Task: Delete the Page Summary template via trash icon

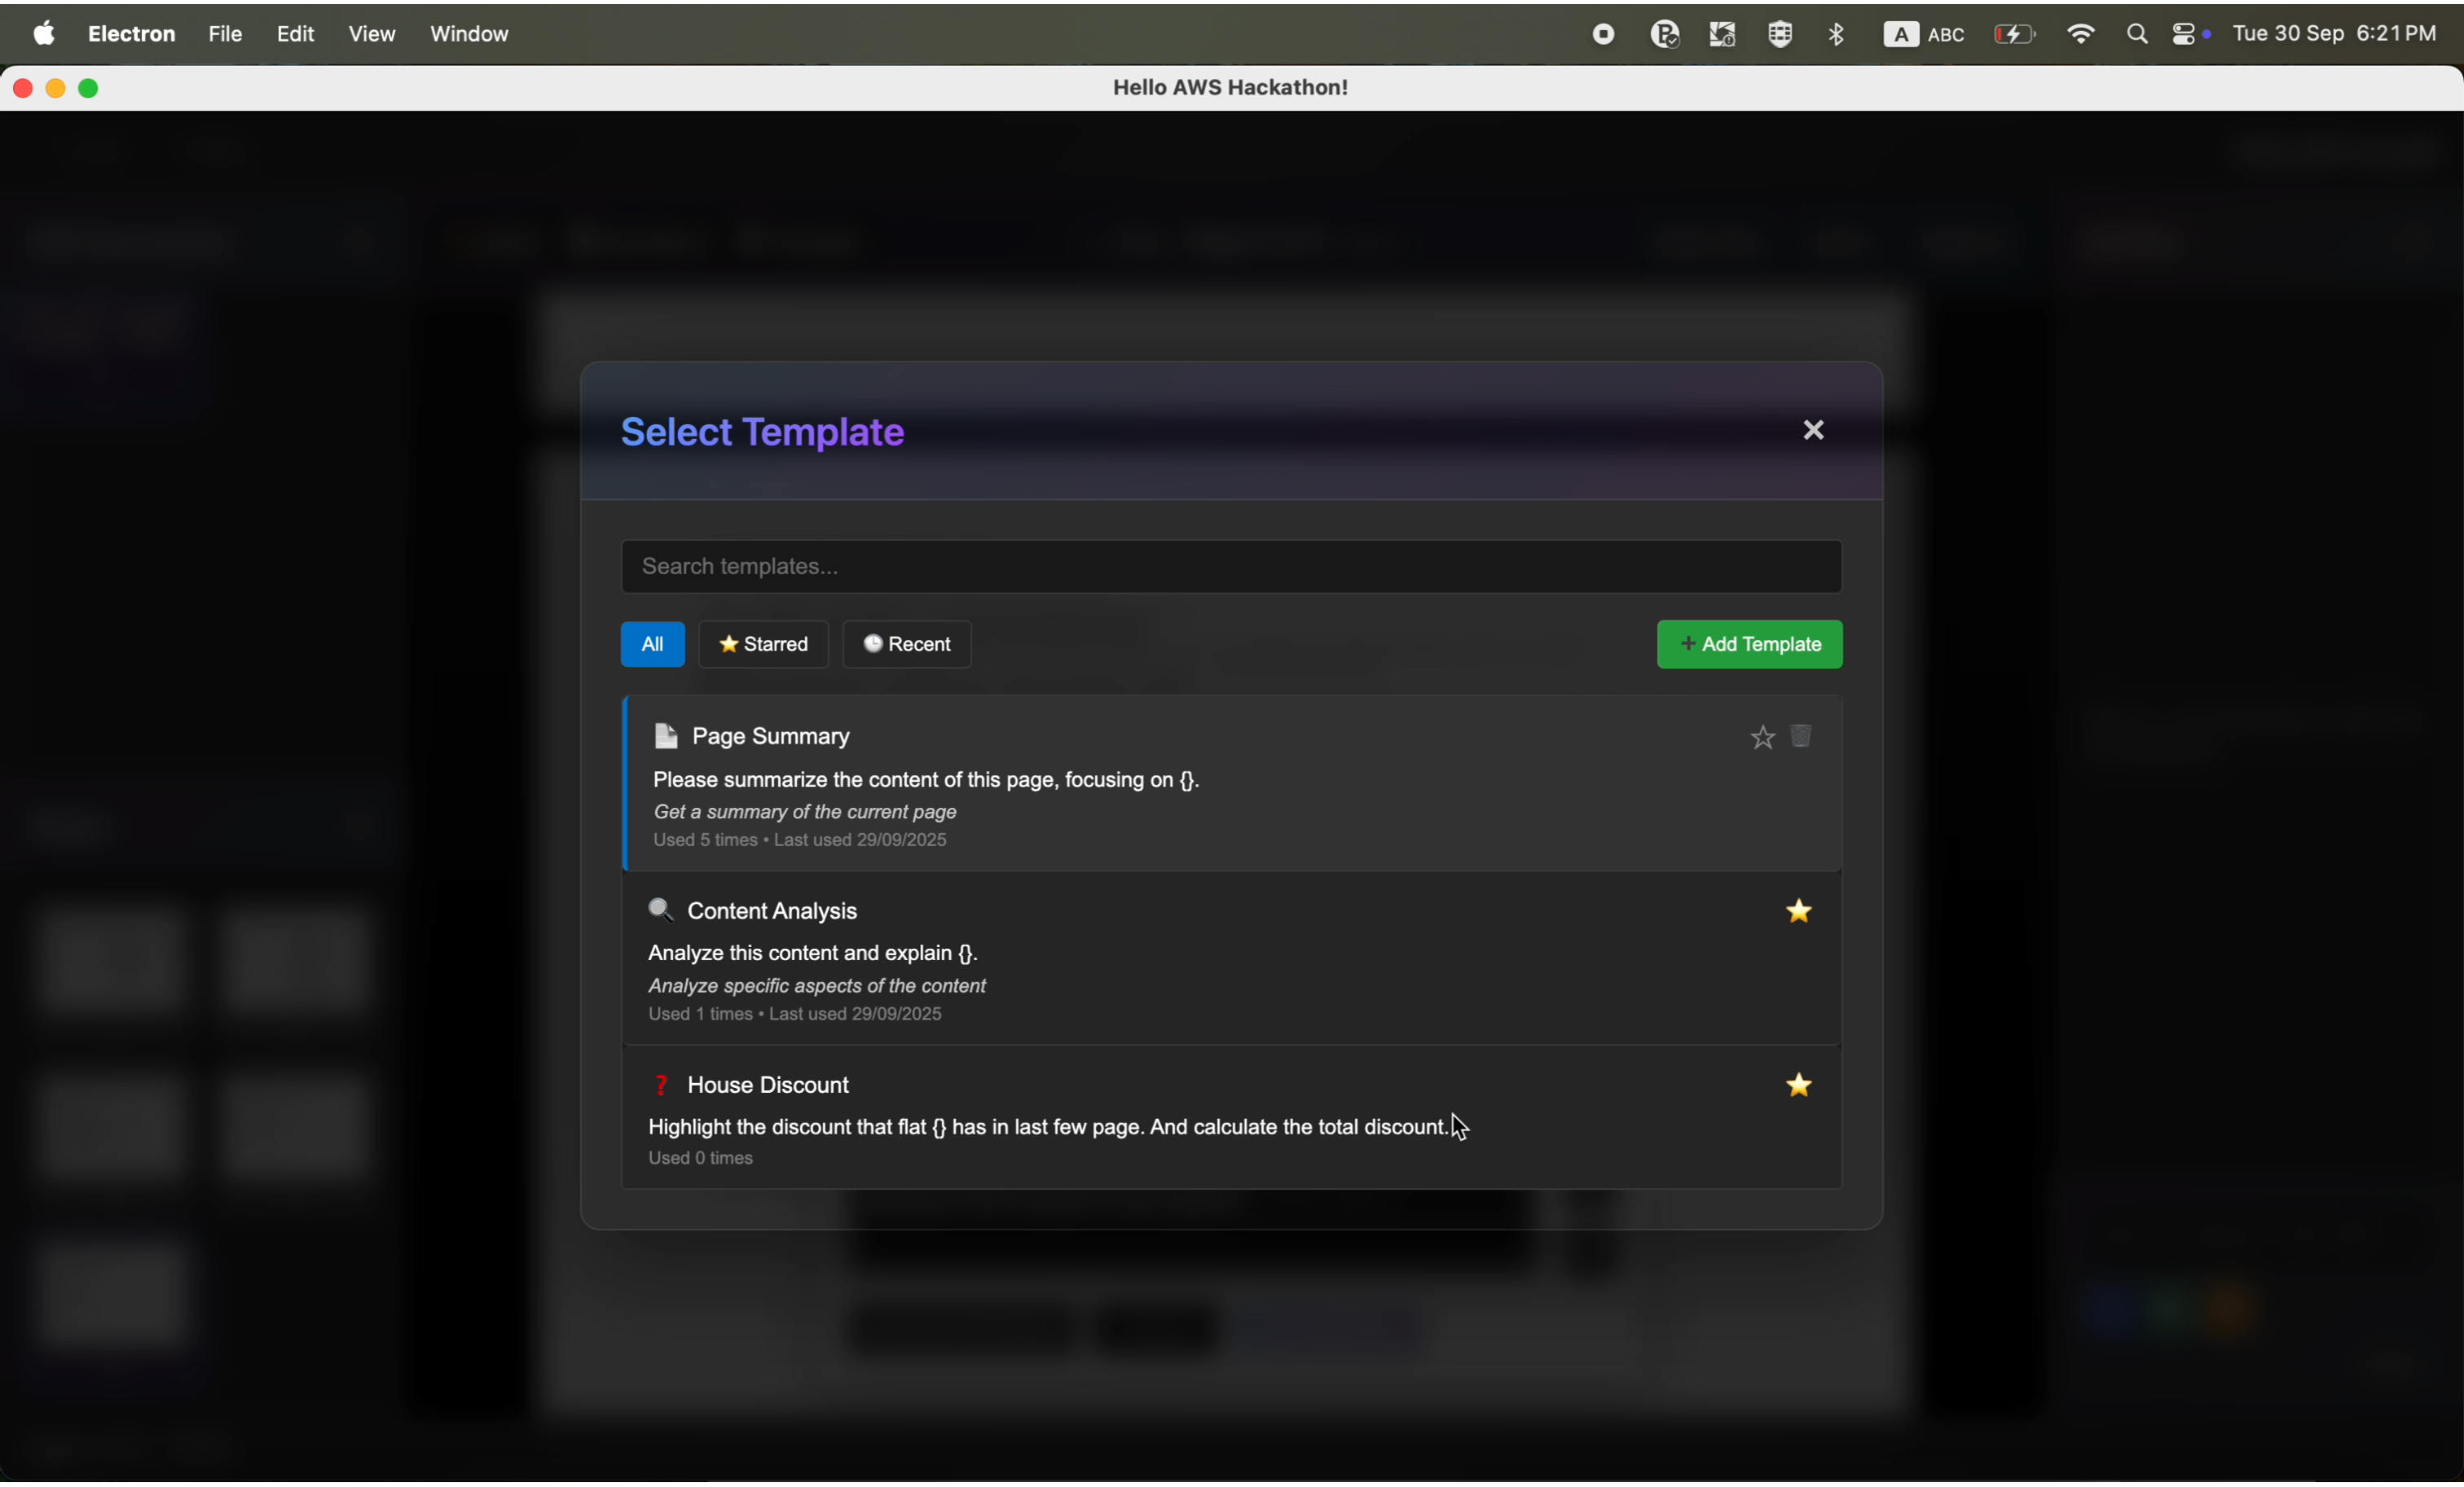Action: (x=1802, y=738)
